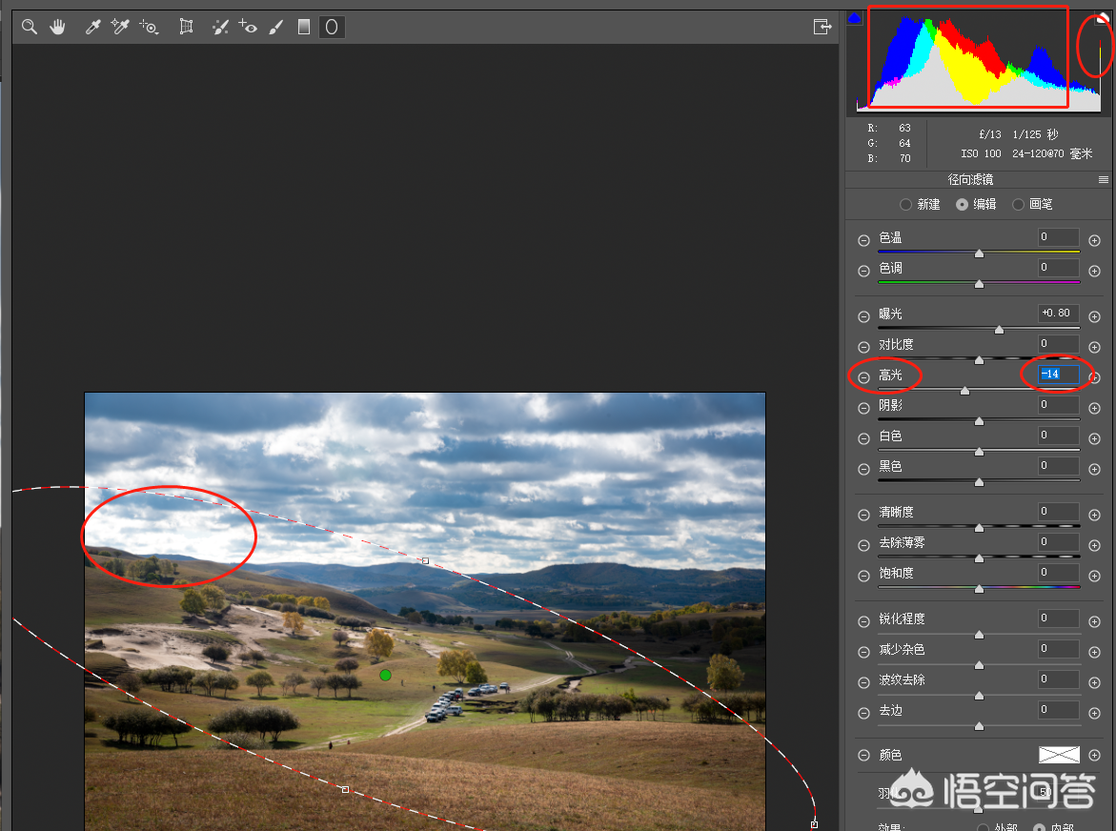1116x831 pixels.
Task: Select the Radial Filter tool
Action: point(332,27)
